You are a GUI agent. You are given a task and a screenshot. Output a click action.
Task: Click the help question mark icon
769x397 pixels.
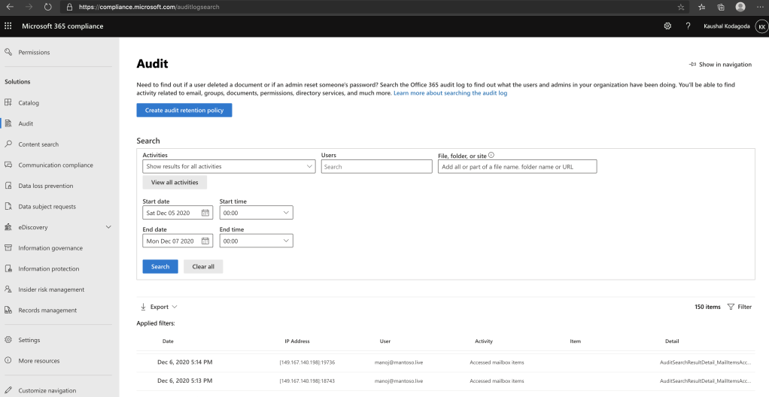(688, 26)
